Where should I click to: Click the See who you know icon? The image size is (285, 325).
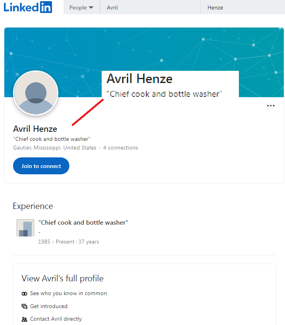point(24,294)
